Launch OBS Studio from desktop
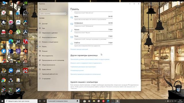The image size is (184, 103). [25, 13]
